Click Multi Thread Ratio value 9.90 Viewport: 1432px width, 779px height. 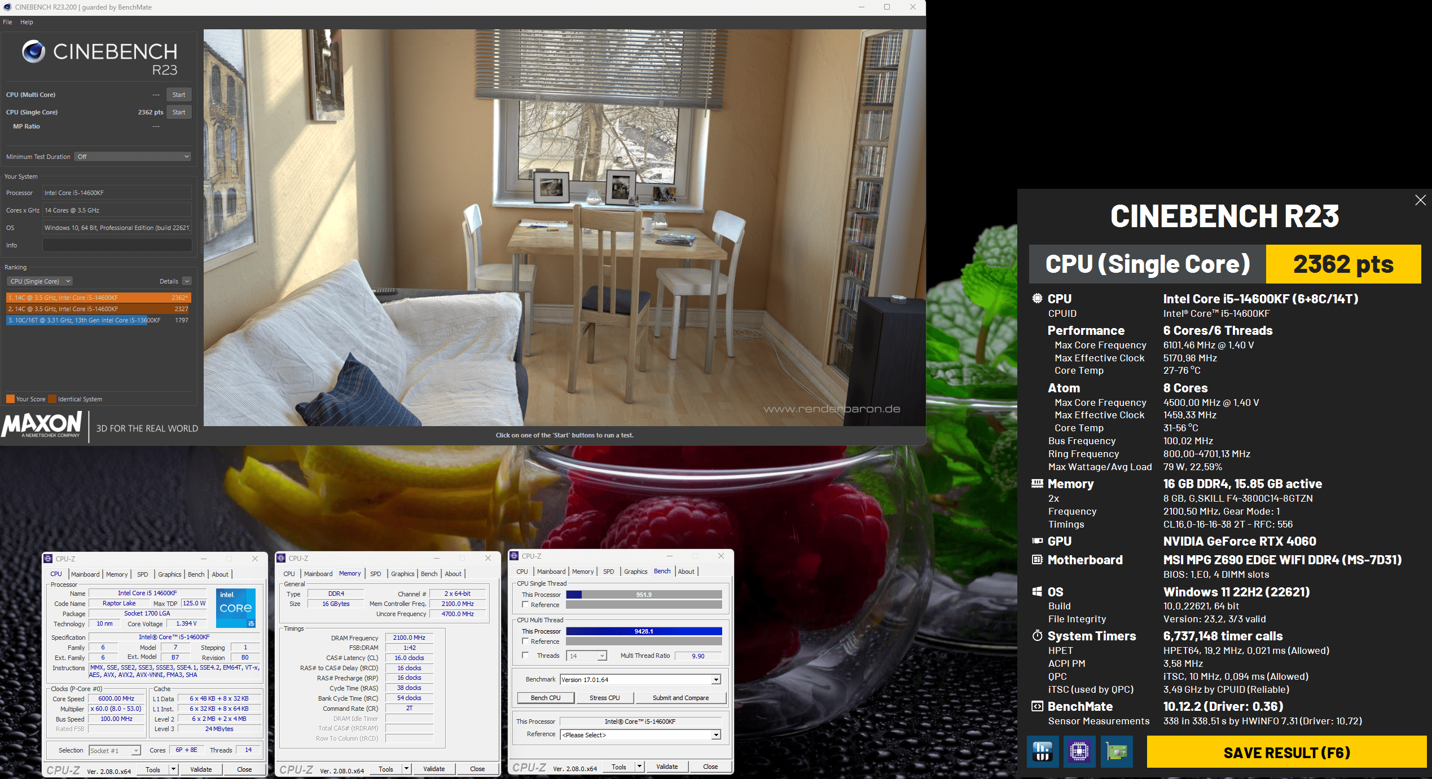pyautogui.click(x=698, y=656)
